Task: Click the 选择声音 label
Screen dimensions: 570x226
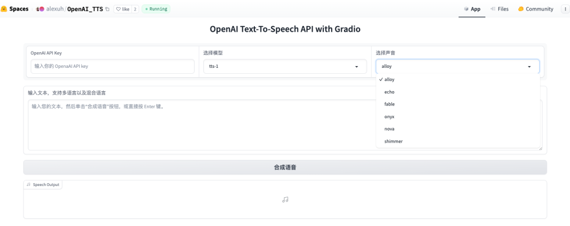Action: pos(385,53)
